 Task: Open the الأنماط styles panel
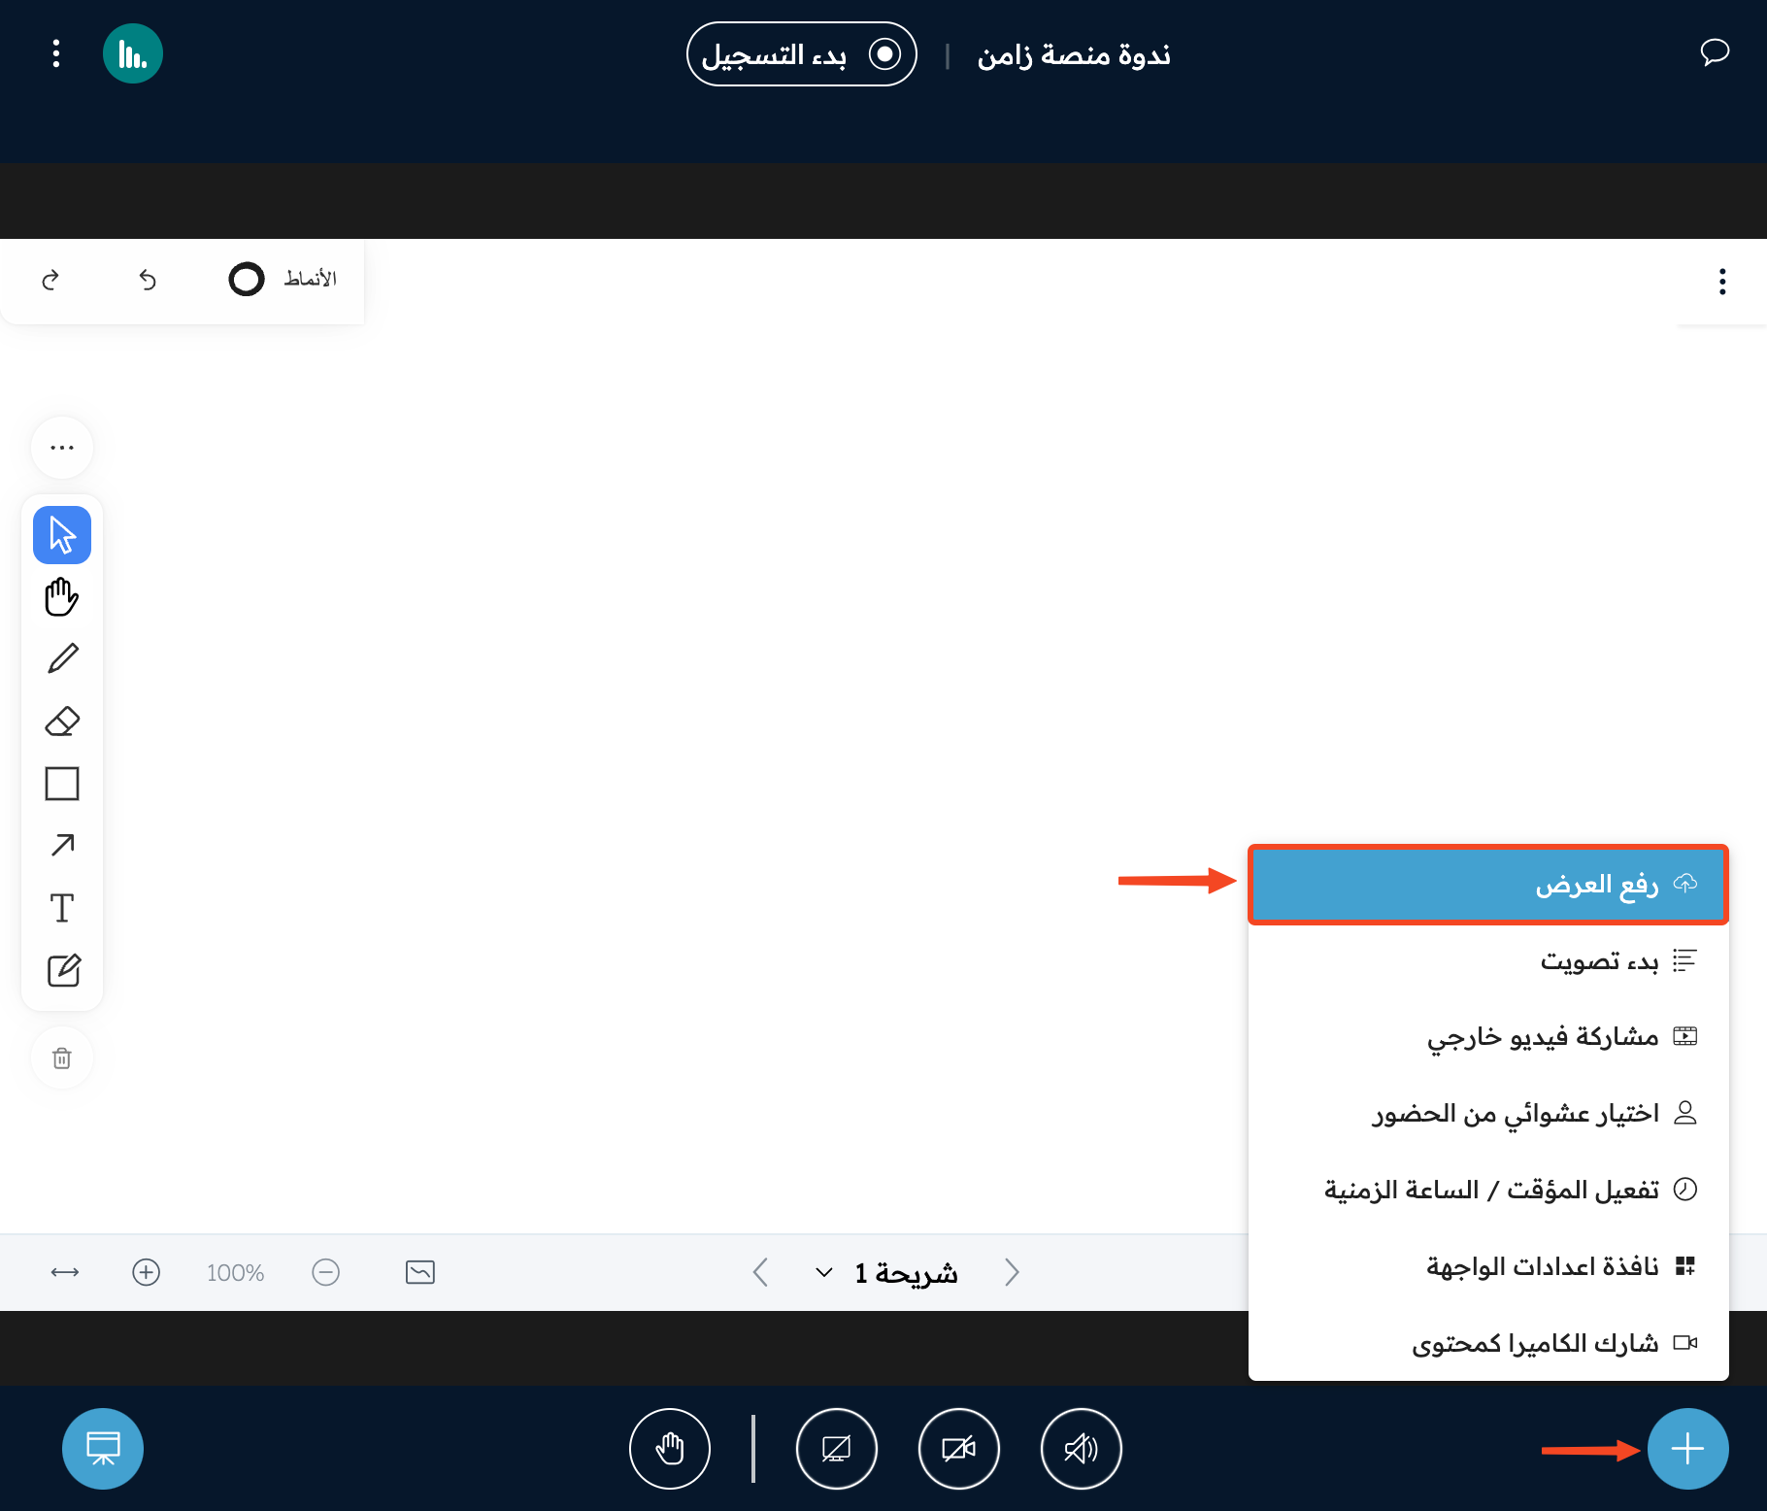click(x=283, y=279)
